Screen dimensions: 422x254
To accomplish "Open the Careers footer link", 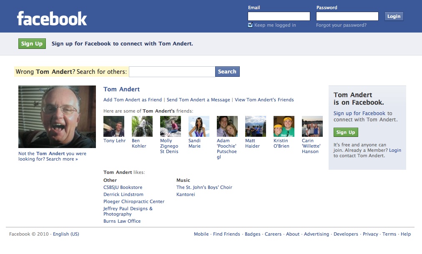I will click(273, 234).
